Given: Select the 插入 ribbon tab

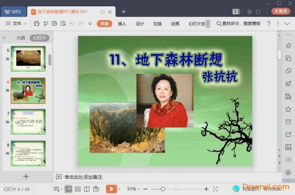Looking at the screenshot, I should 122,24.
